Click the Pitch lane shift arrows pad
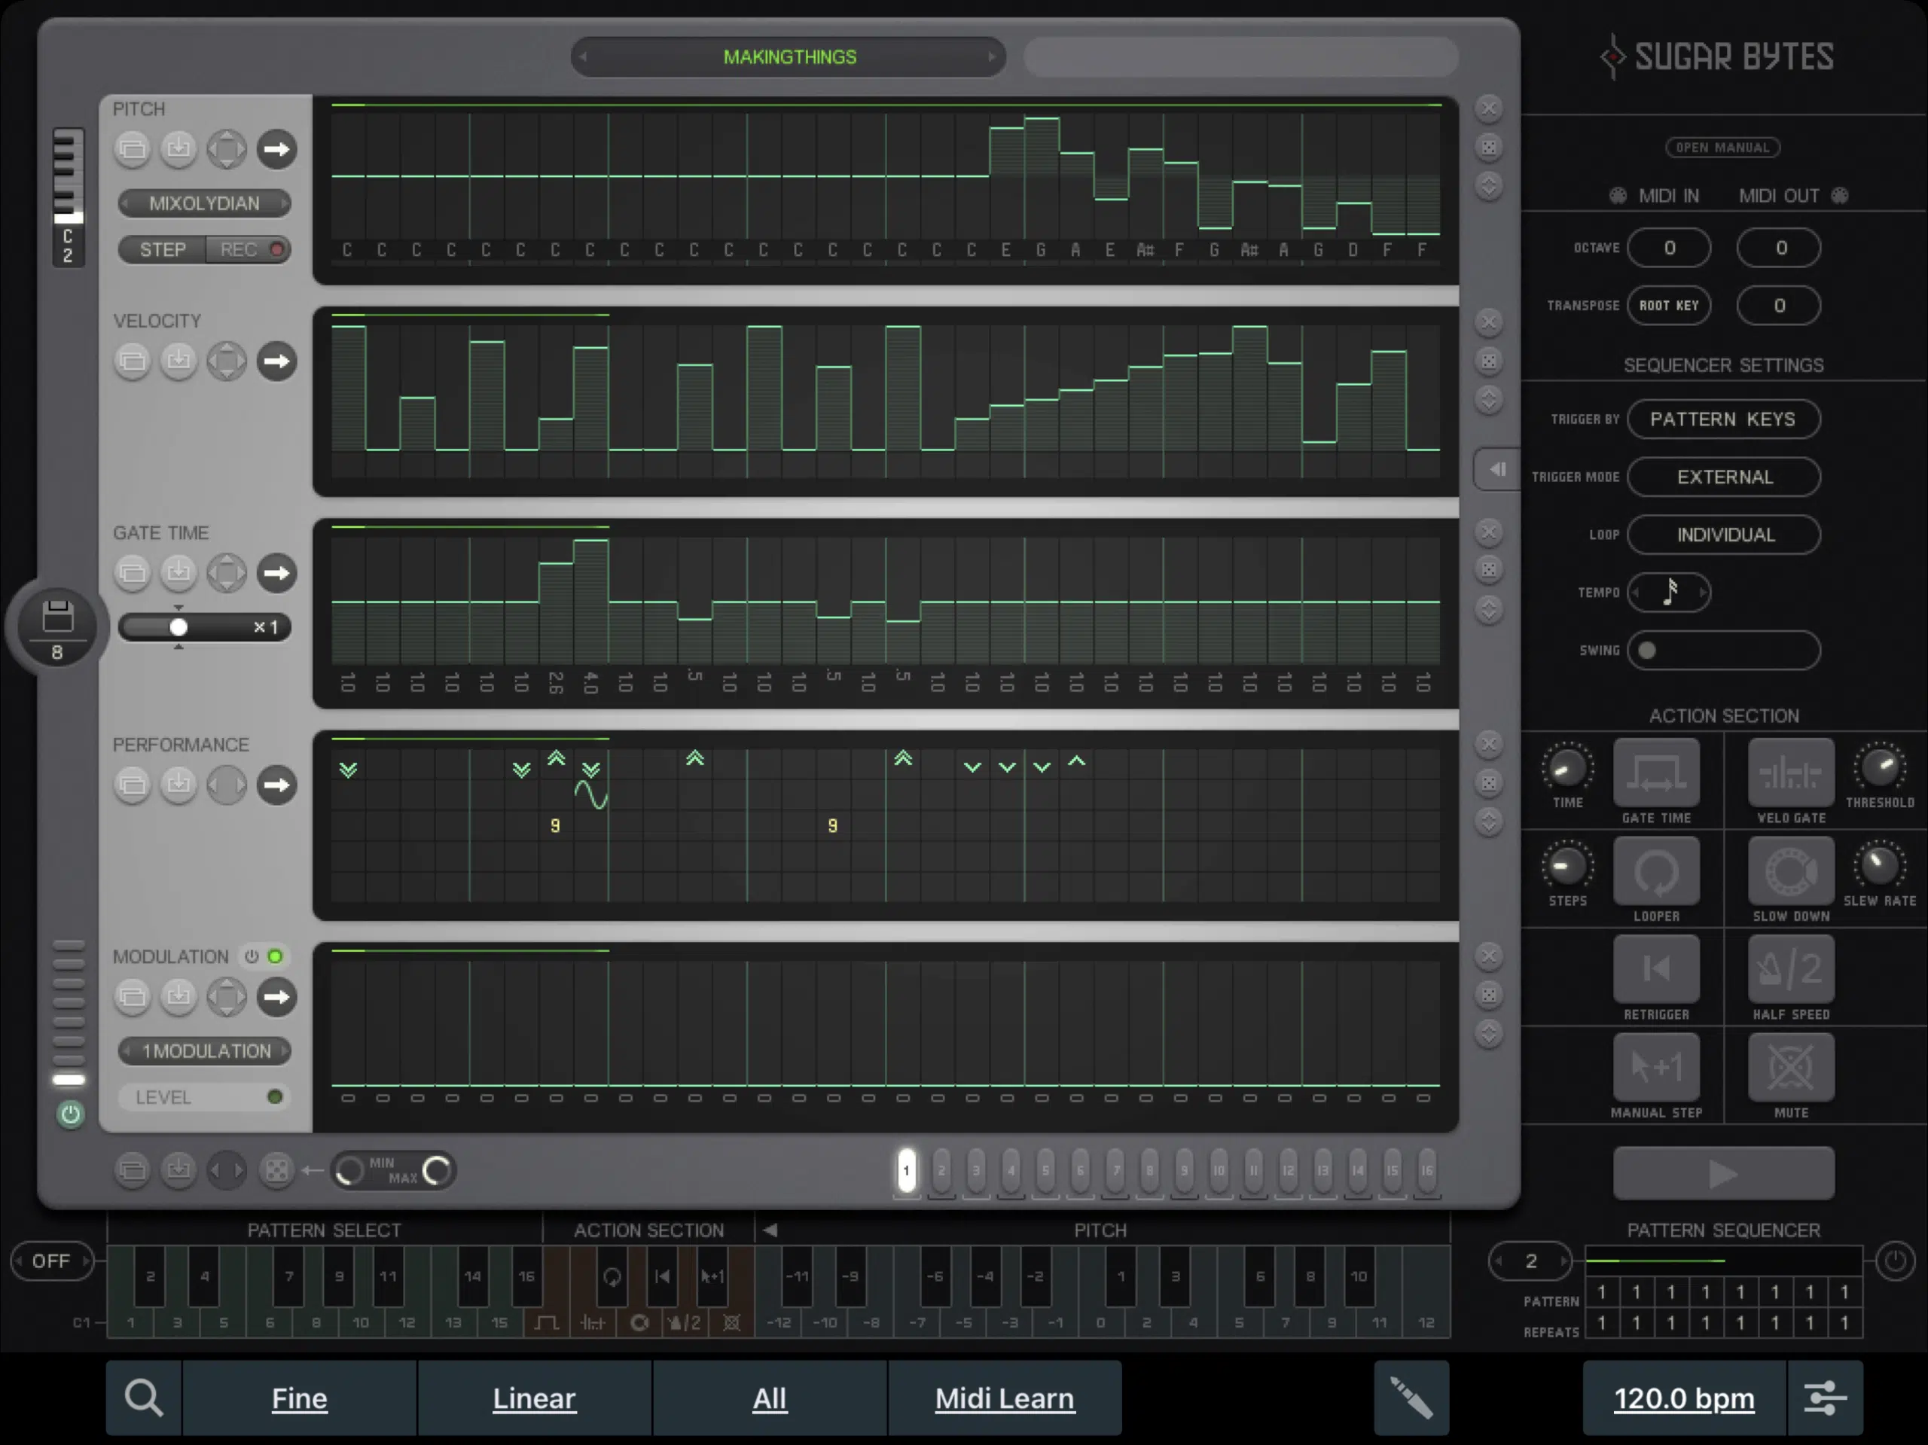This screenshot has height=1445, width=1928. pyautogui.click(x=227, y=149)
